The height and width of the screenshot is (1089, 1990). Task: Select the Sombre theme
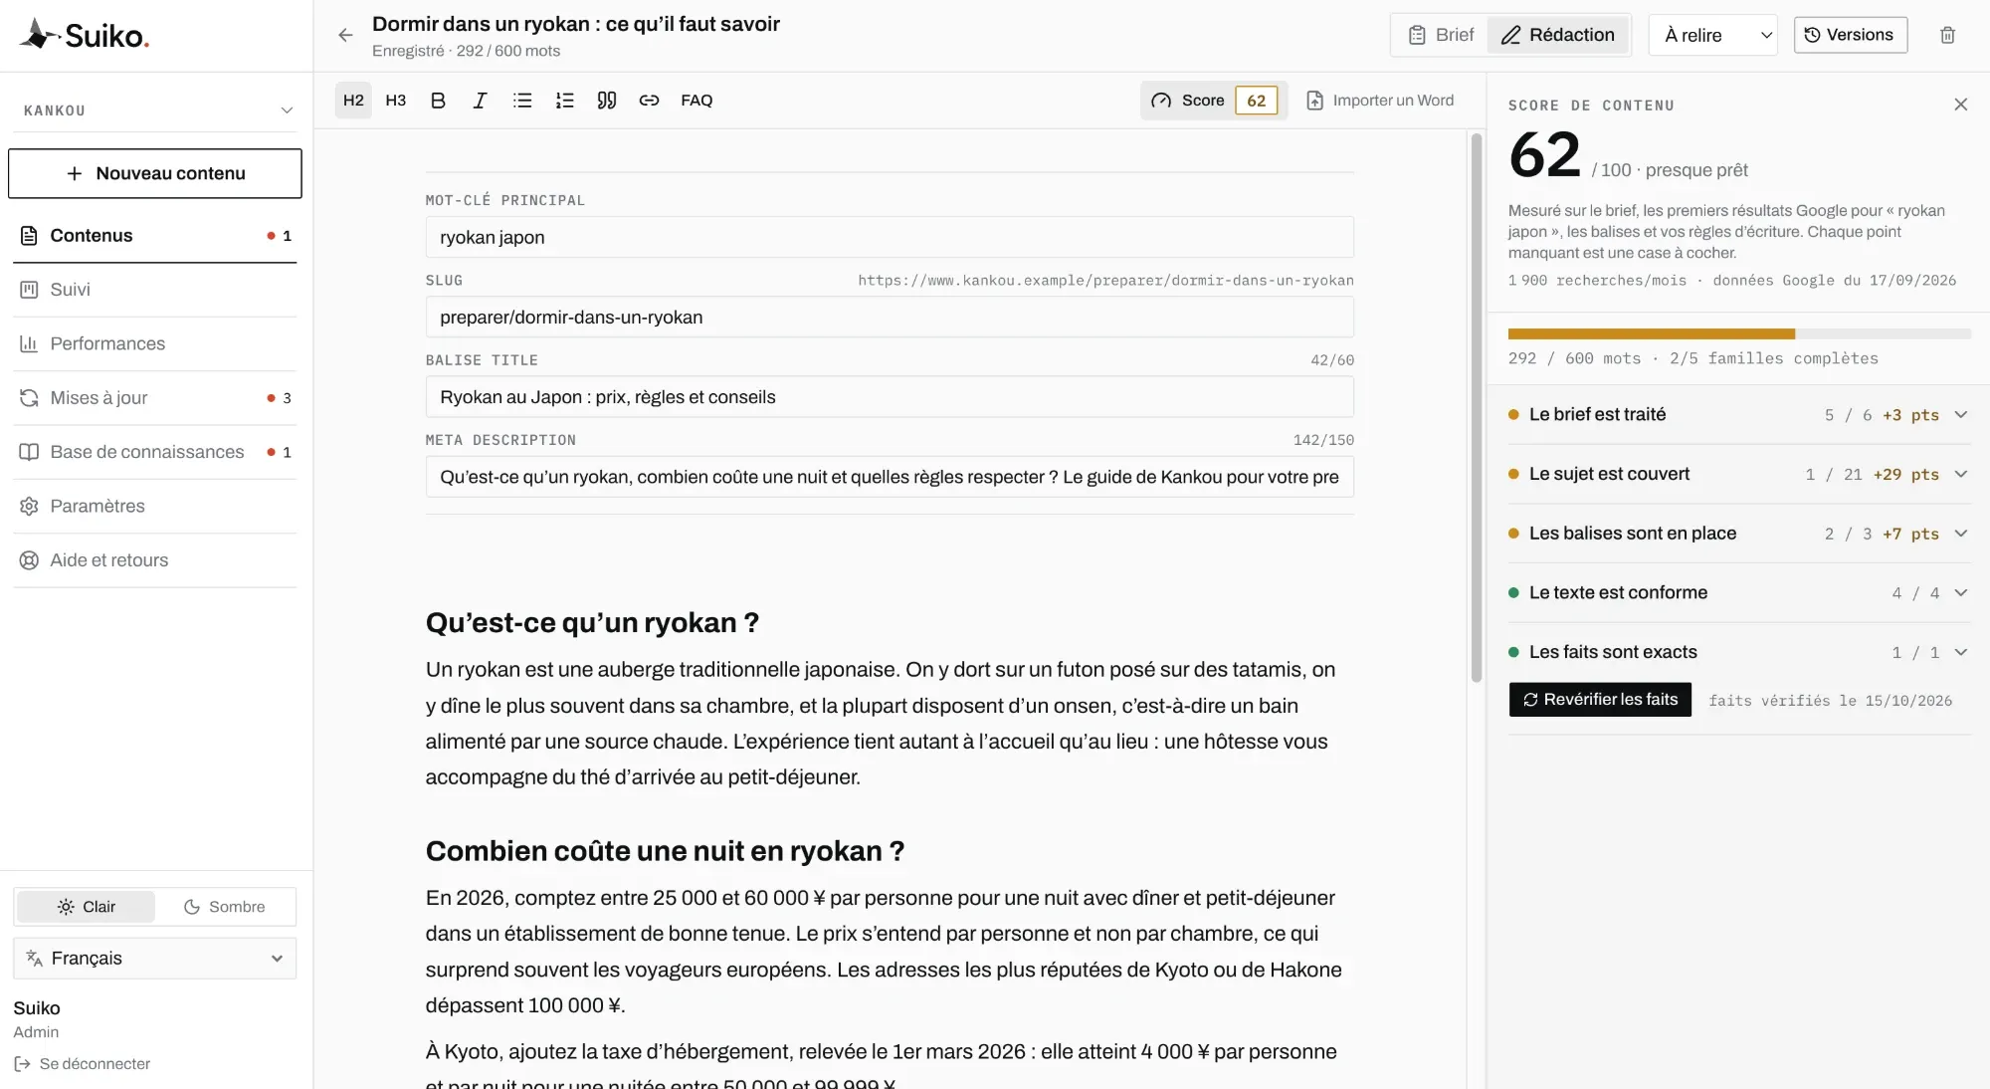coord(225,907)
